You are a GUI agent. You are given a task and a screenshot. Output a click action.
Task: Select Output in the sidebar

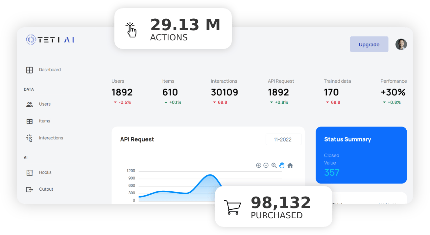(x=46, y=189)
